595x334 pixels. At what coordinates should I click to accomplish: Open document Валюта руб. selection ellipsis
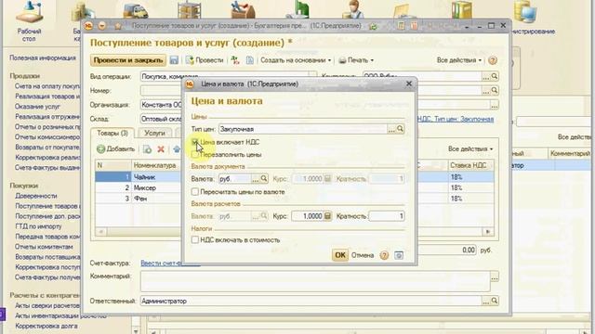[x=256, y=178]
